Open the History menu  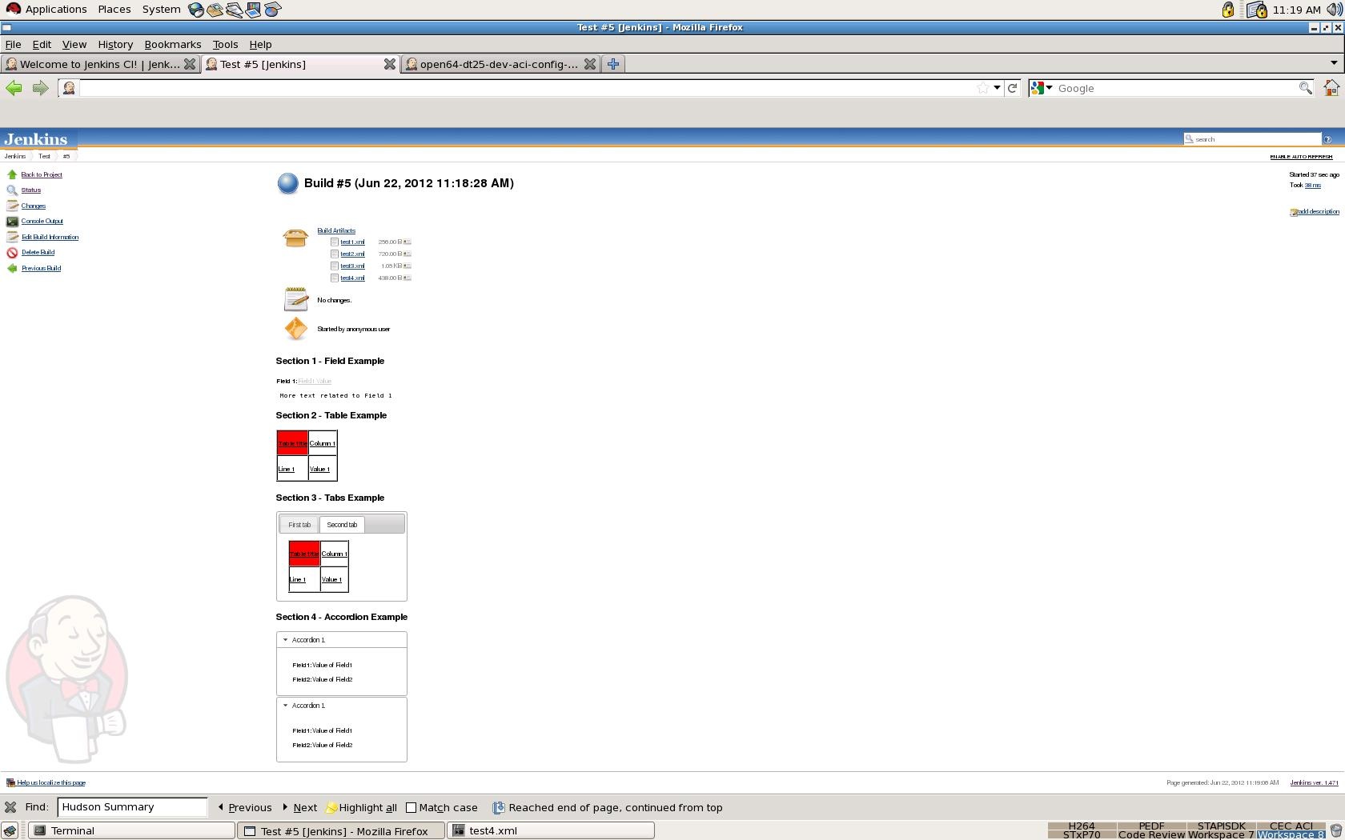coord(115,45)
